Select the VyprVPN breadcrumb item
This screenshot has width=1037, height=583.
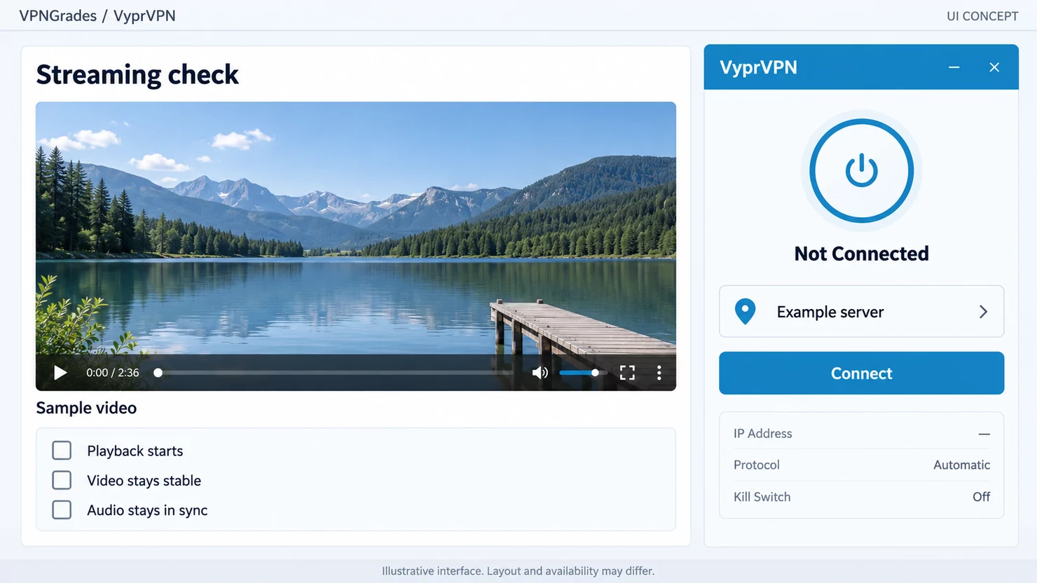click(144, 15)
